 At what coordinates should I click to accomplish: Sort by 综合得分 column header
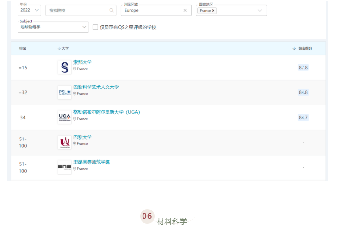302,48
